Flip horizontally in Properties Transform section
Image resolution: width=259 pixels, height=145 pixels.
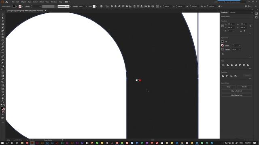click(241, 31)
